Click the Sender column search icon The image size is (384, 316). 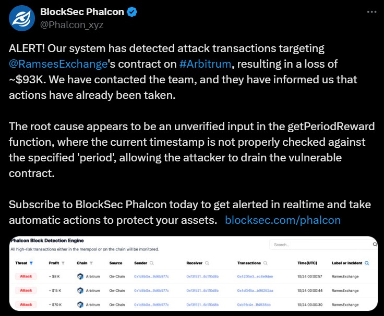(x=152, y=263)
